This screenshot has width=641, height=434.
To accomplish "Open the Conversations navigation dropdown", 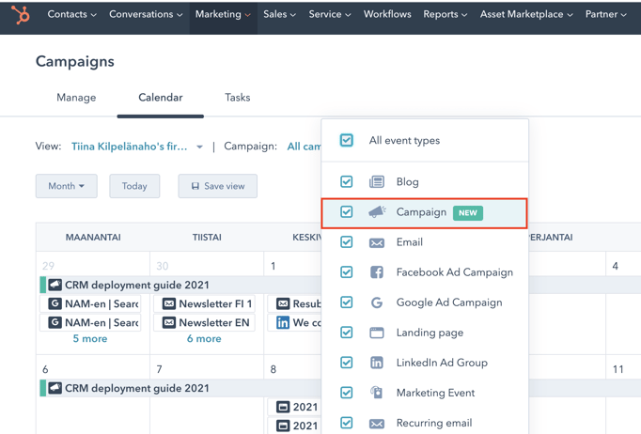I will tap(146, 14).
